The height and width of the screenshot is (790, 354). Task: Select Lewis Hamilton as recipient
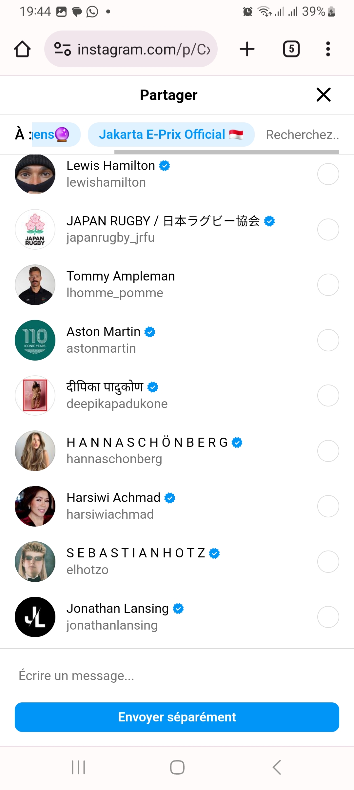coord(328,174)
